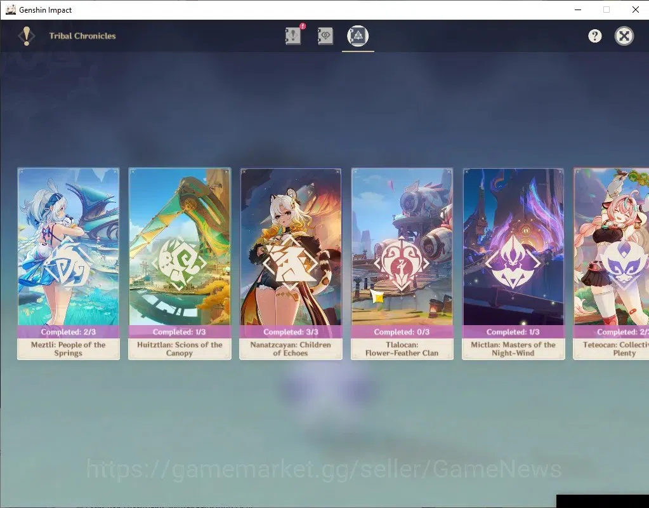Click the exclamation mark quest icon beside Tribal Chronicles

tap(27, 36)
